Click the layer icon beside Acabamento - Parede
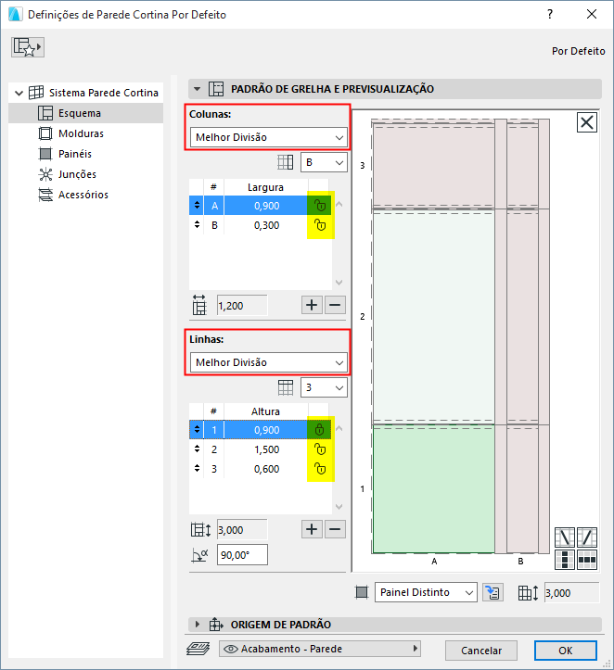 [198, 649]
